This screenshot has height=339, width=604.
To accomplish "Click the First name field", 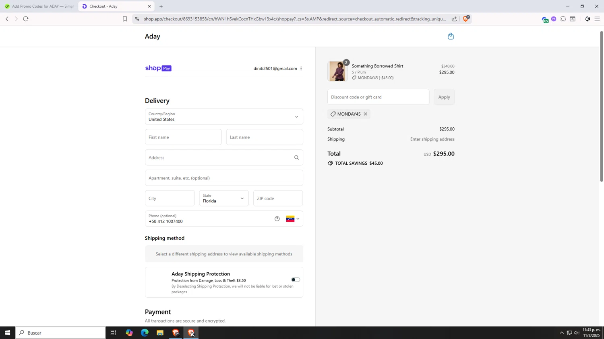I will (183, 137).
